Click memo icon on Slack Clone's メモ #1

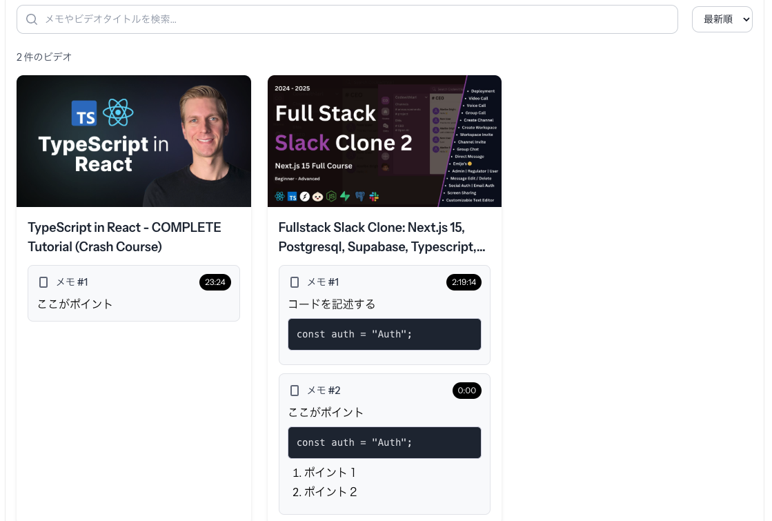(295, 282)
